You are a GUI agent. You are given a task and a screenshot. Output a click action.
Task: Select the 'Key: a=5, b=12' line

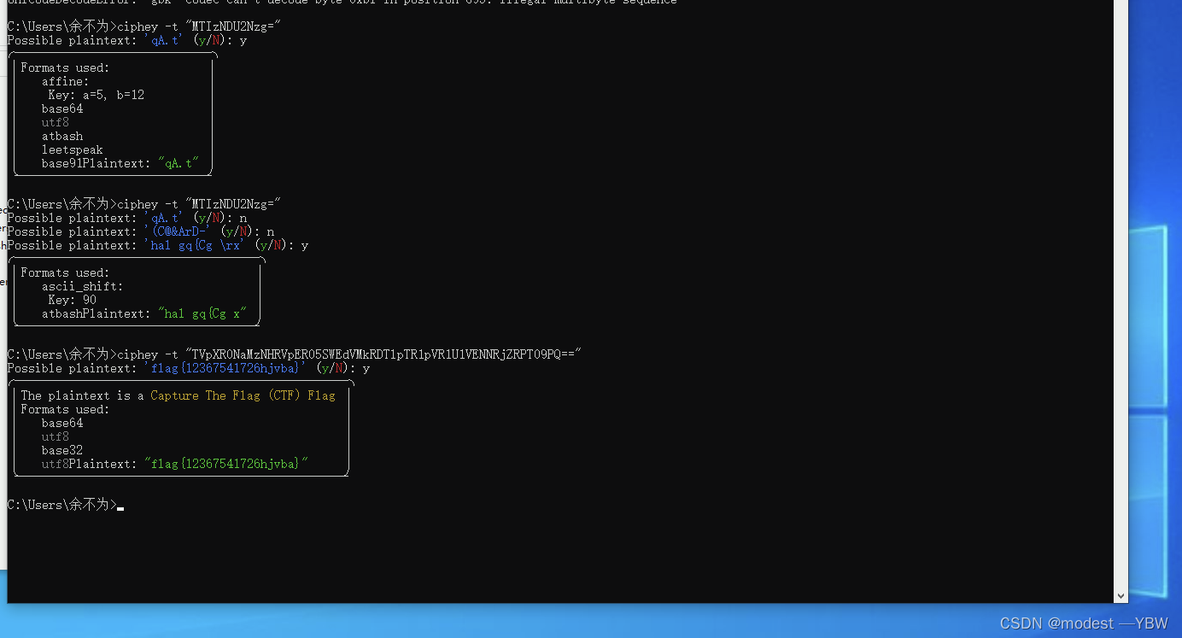pos(96,95)
